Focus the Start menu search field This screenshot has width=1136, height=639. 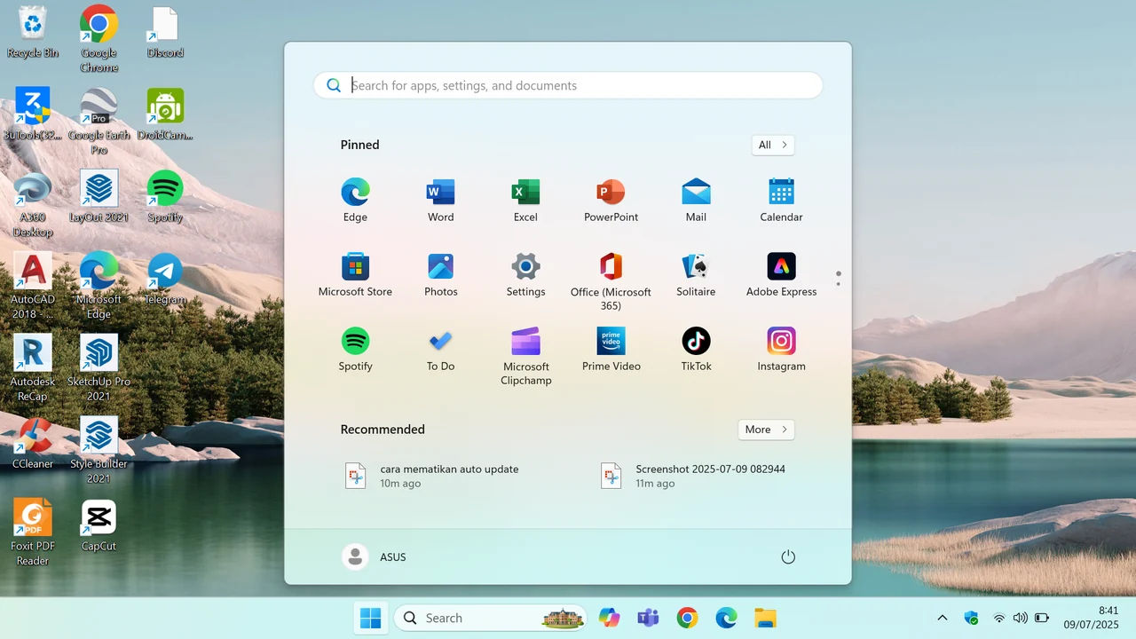(x=568, y=85)
